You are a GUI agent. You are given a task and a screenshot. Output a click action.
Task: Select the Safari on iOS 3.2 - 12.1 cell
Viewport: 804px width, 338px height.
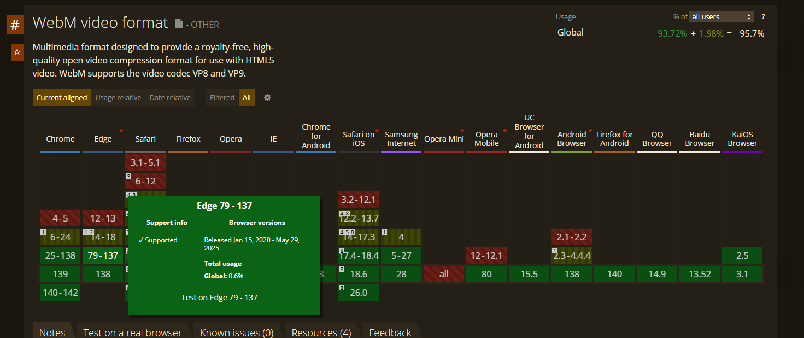pyautogui.click(x=359, y=200)
